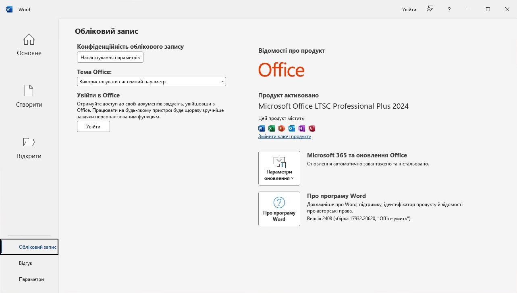Click the Microsoft 365 та оновлення Office heading

pos(357,155)
